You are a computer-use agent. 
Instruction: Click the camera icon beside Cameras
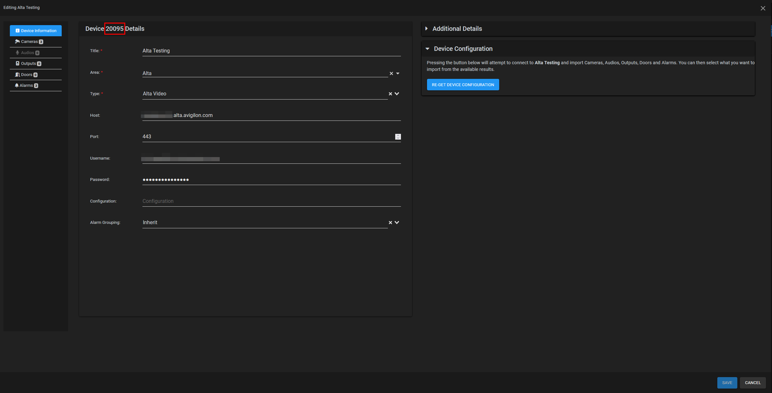click(x=17, y=42)
